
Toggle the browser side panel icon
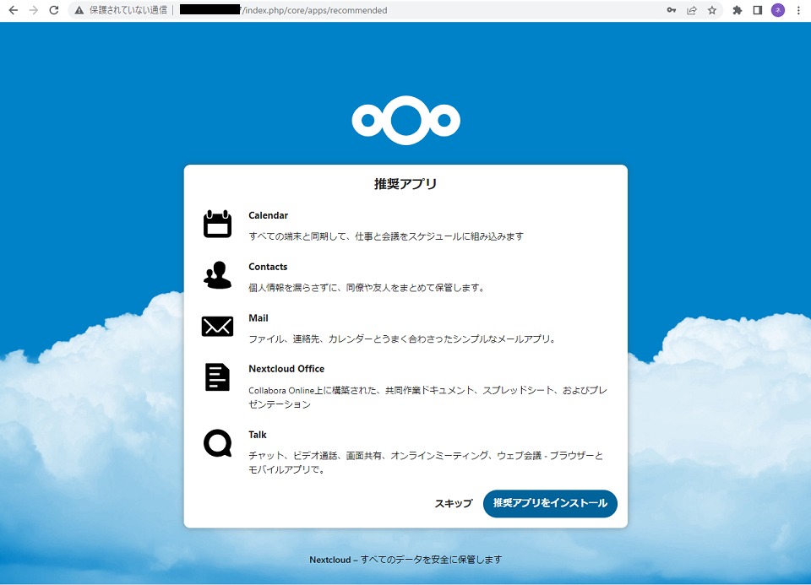coord(758,10)
